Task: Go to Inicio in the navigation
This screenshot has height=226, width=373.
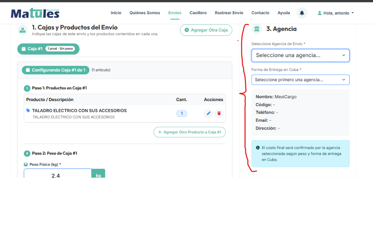Action: [x=116, y=13]
